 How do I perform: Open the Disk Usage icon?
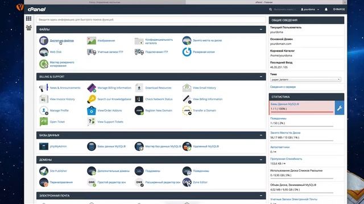tap(187, 40)
